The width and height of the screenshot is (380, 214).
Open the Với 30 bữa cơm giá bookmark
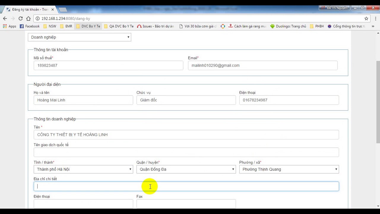[x=198, y=26]
